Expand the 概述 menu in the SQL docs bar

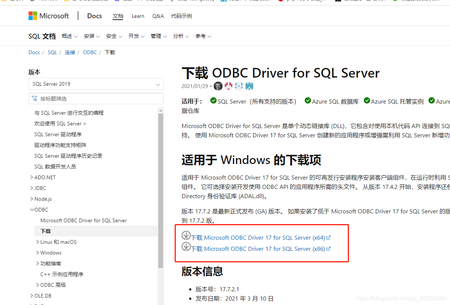coord(69,36)
